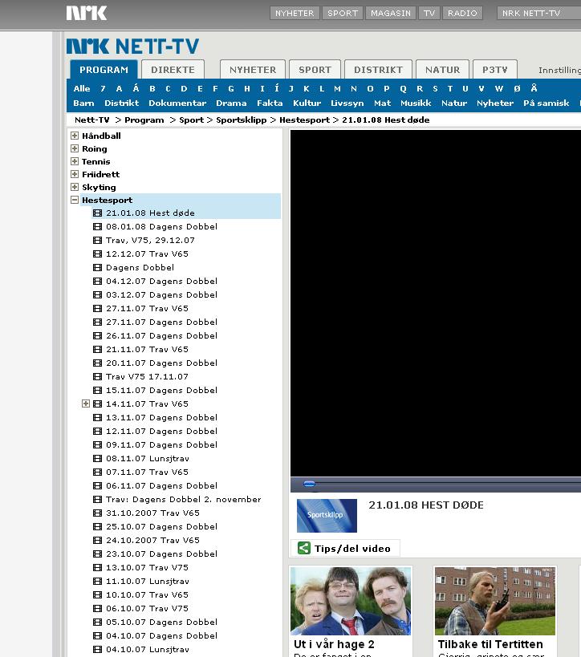The image size is (581, 657).
Task: Click film icon beside 04.10.07 Lunsjtrav
Action: point(97,650)
